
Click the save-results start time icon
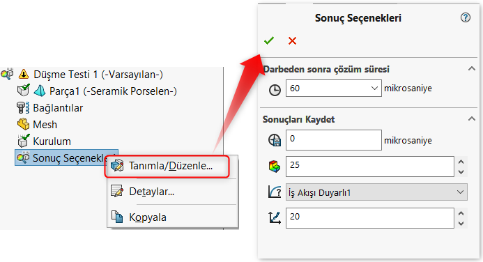275,140
